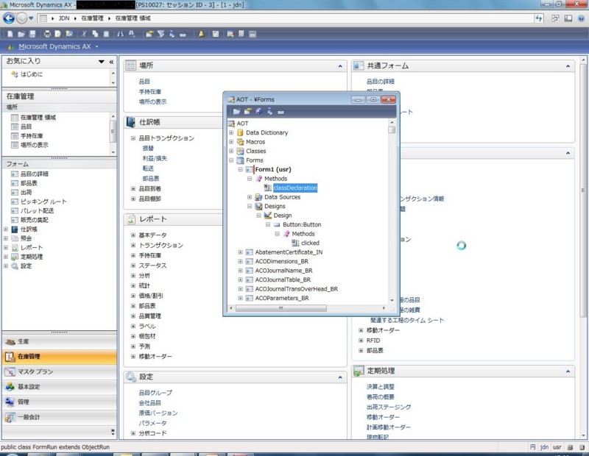Image resolution: width=589 pixels, height=456 pixels.
Task: Click JDN in the breadcrumb address bar
Action: pyautogui.click(x=64, y=18)
